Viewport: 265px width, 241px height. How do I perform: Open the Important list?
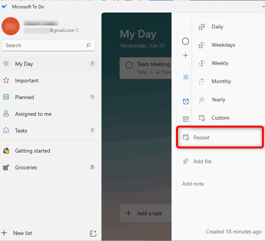(x=50, y=80)
